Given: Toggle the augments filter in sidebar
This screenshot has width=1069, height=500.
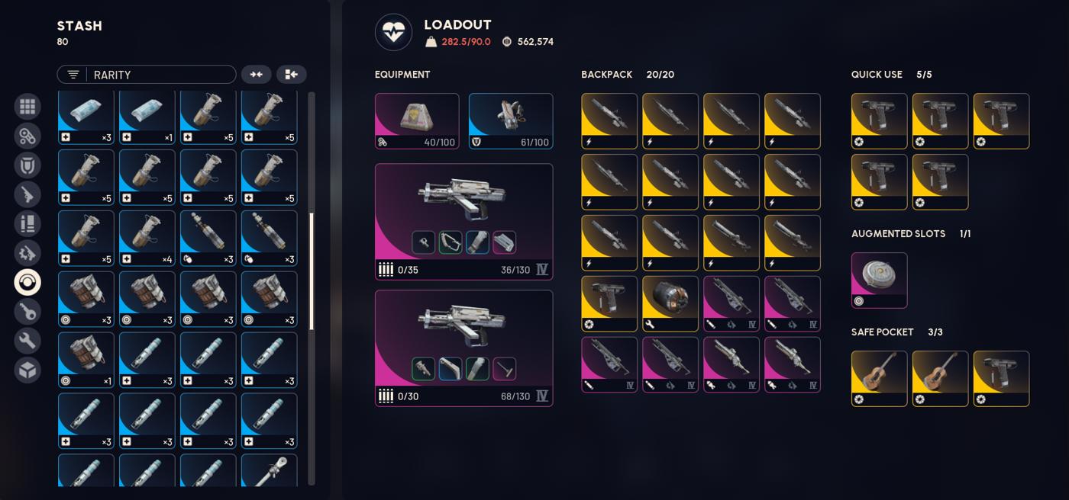Looking at the screenshot, I should [27, 136].
